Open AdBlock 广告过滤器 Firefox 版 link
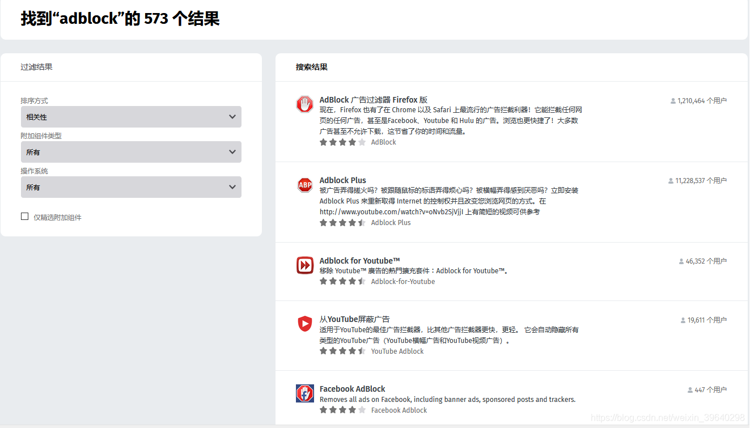The image size is (750, 428). coord(374,100)
